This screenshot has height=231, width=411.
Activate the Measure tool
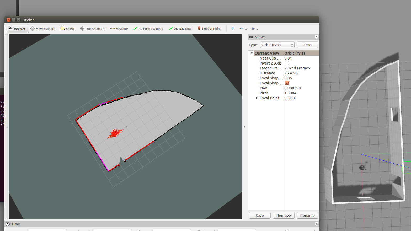click(119, 29)
